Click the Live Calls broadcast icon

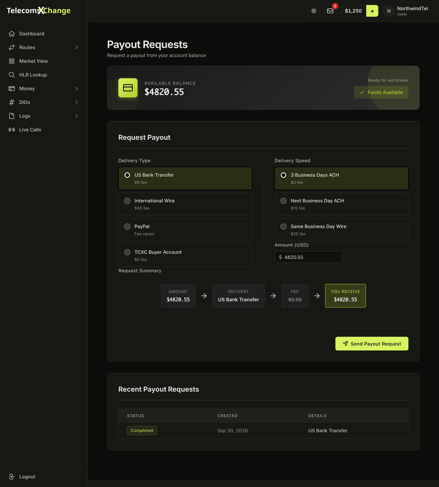coord(12,130)
